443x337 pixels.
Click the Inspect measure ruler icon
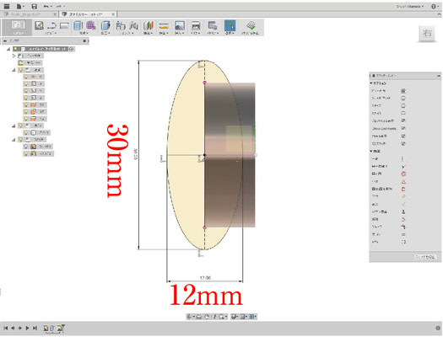[x=164, y=26]
